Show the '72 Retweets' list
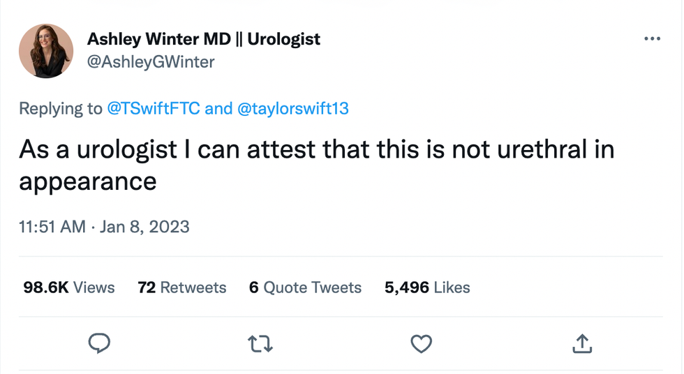Image resolution: width=684 pixels, height=374 pixels. tap(182, 287)
